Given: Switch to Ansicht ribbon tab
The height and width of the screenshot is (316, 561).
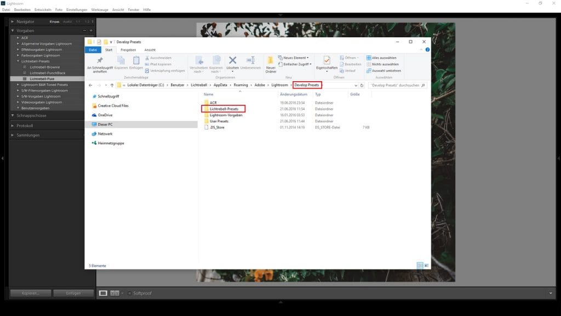Looking at the screenshot, I should 150,50.
